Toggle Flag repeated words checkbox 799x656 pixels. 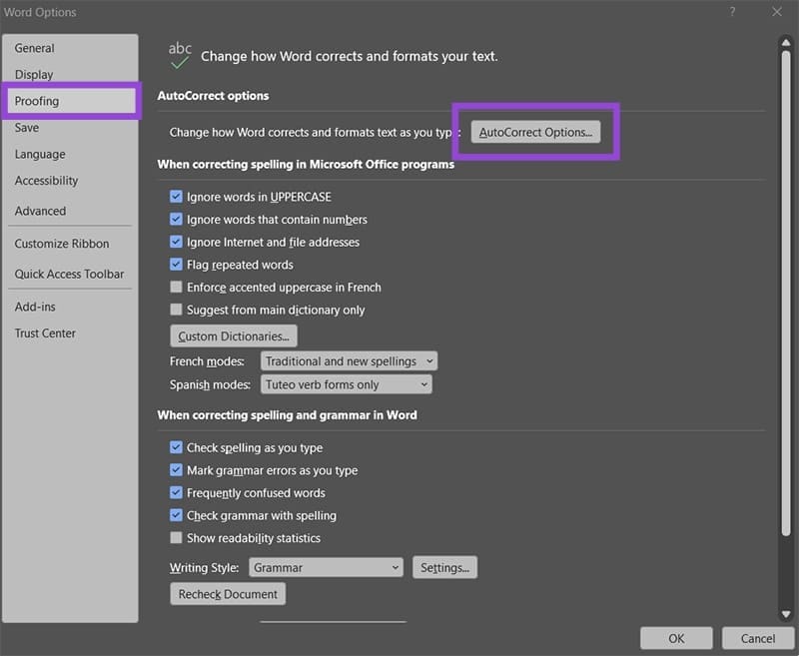[177, 265]
